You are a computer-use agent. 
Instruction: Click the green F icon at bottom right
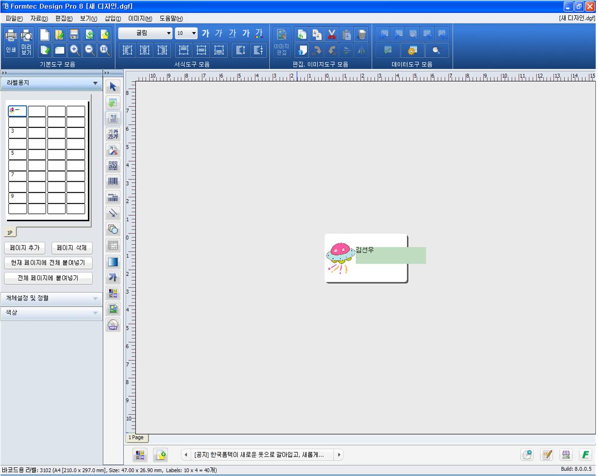tap(585, 455)
